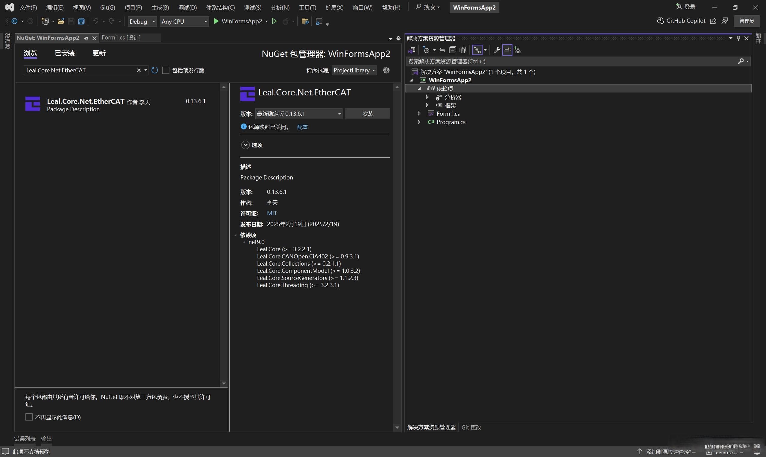Toggle auto-hide pin of Solution Explorer
The image size is (766, 457).
(738, 38)
